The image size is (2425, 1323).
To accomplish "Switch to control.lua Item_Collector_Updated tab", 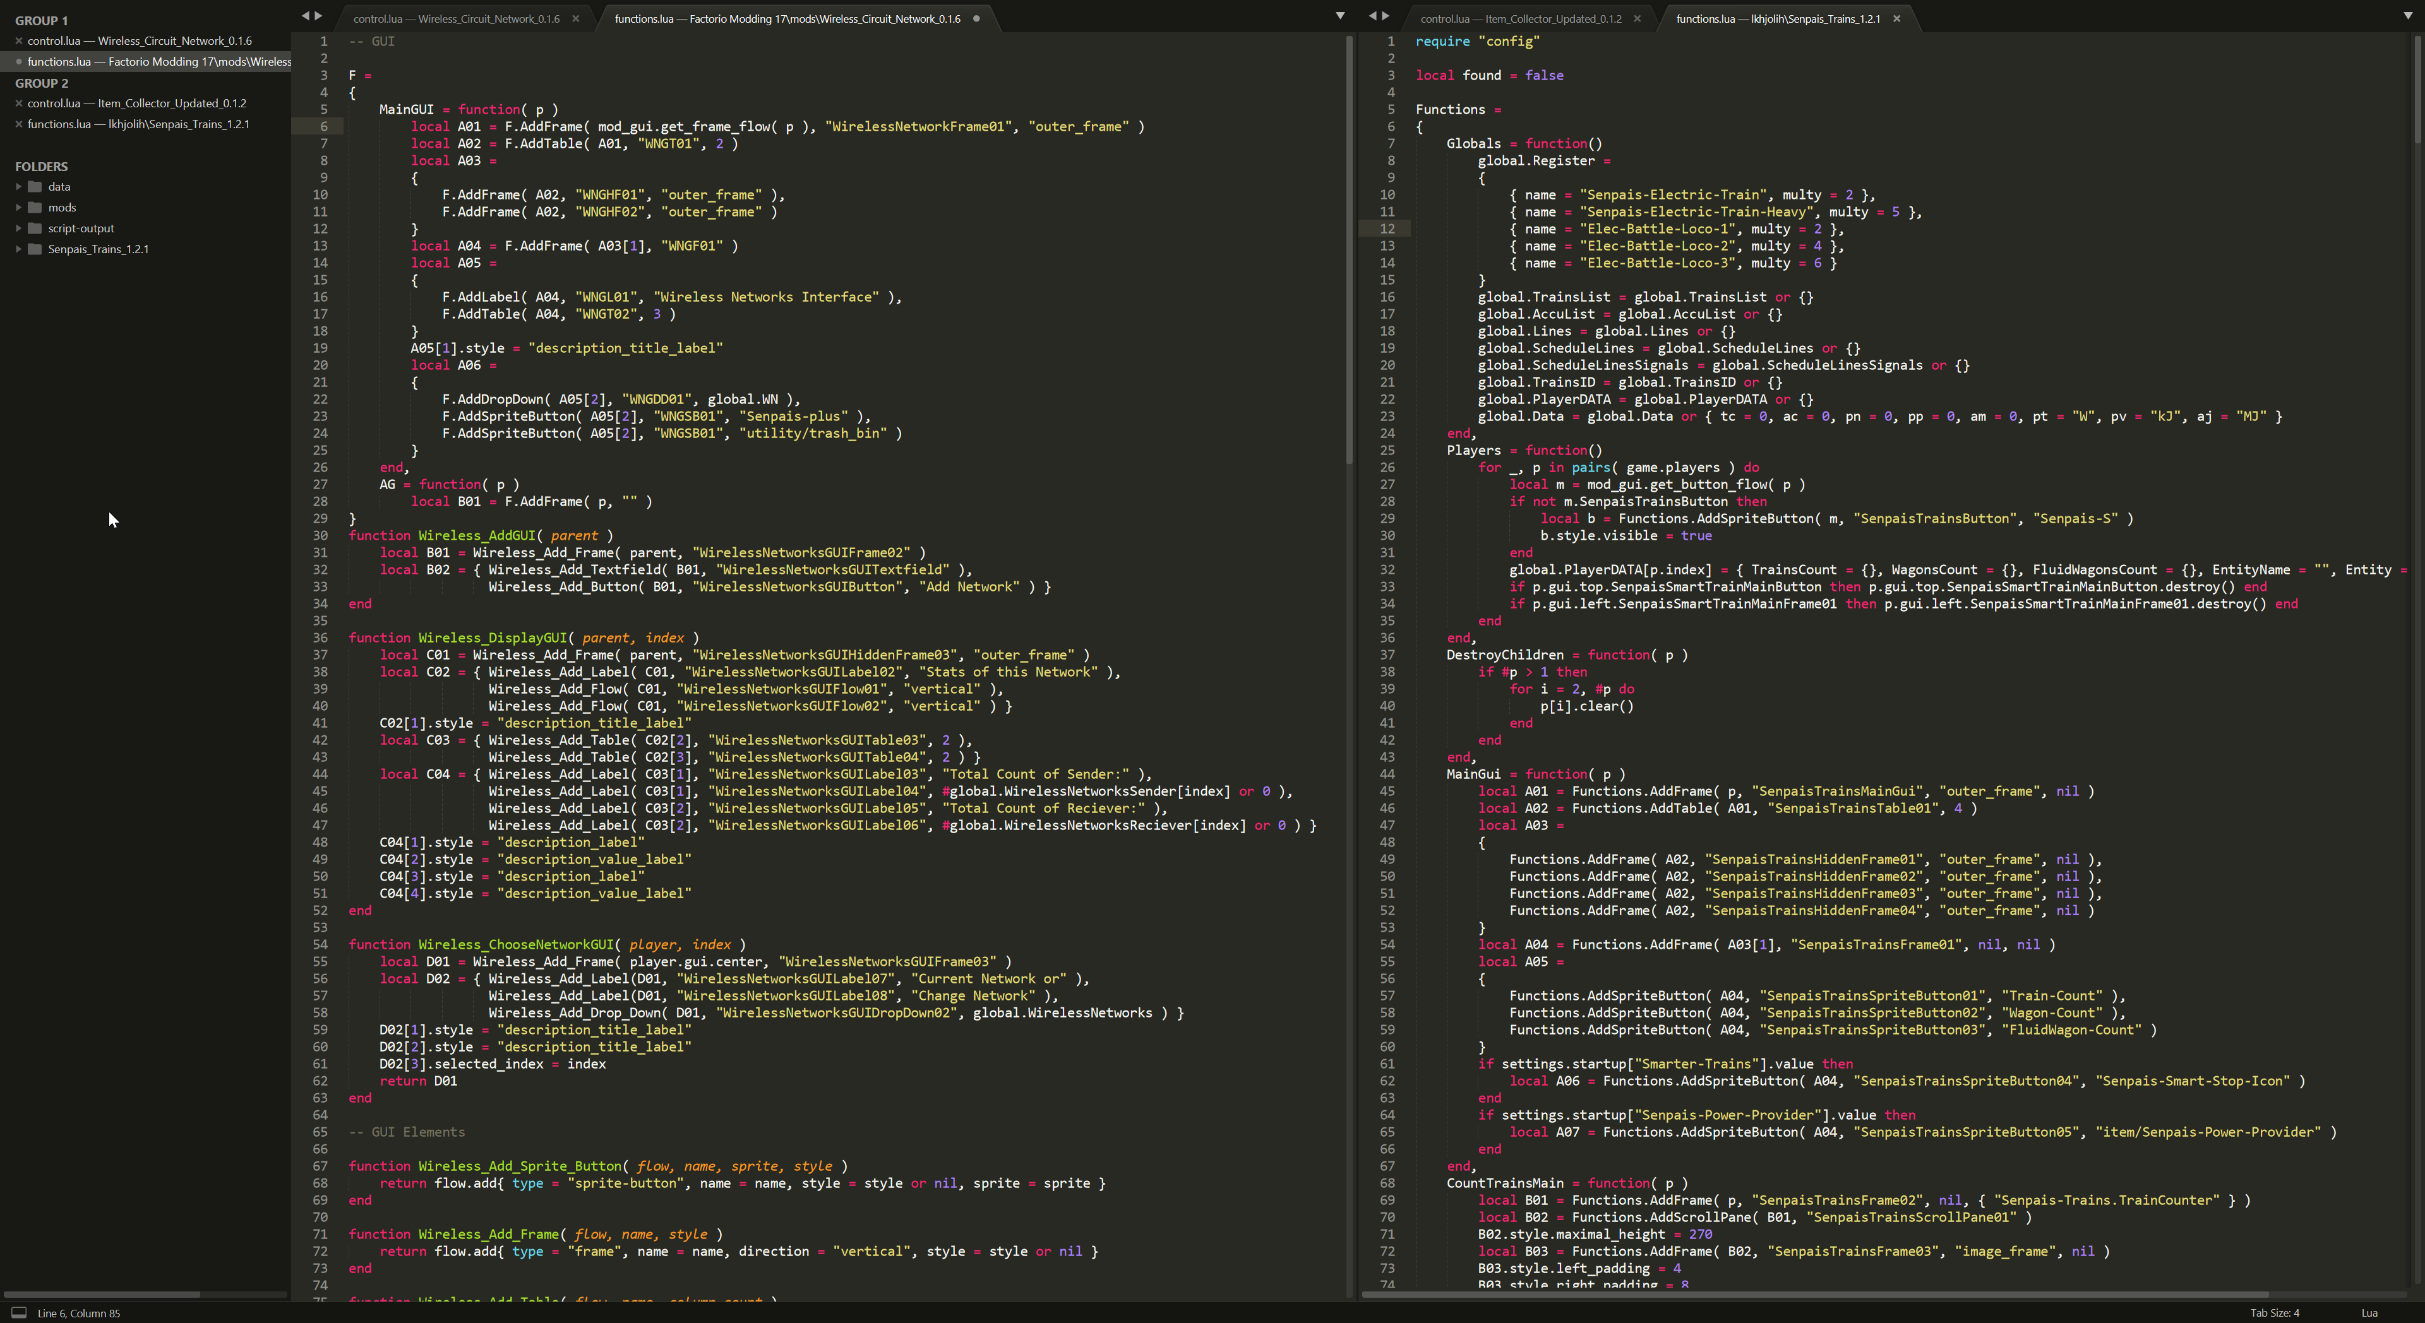I will tap(1520, 19).
